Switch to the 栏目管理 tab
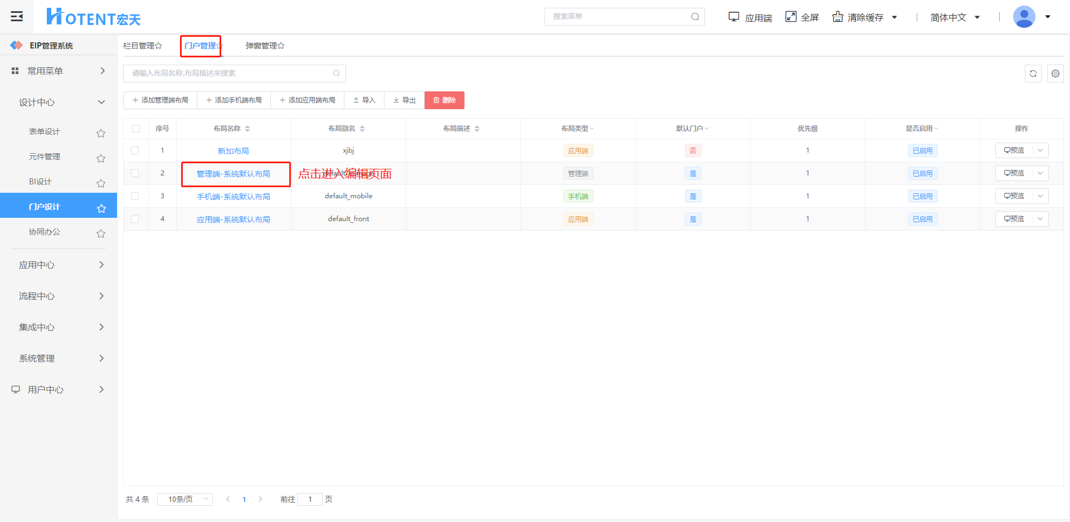The width and height of the screenshot is (1070, 522). tap(142, 46)
